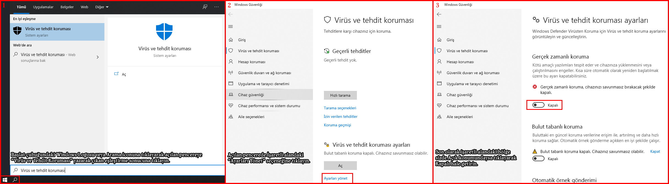Image resolution: width=669 pixels, height=184 pixels.
Task: Open the three-dots more options in search panel
Action: pyautogui.click(x=216, y=7)
